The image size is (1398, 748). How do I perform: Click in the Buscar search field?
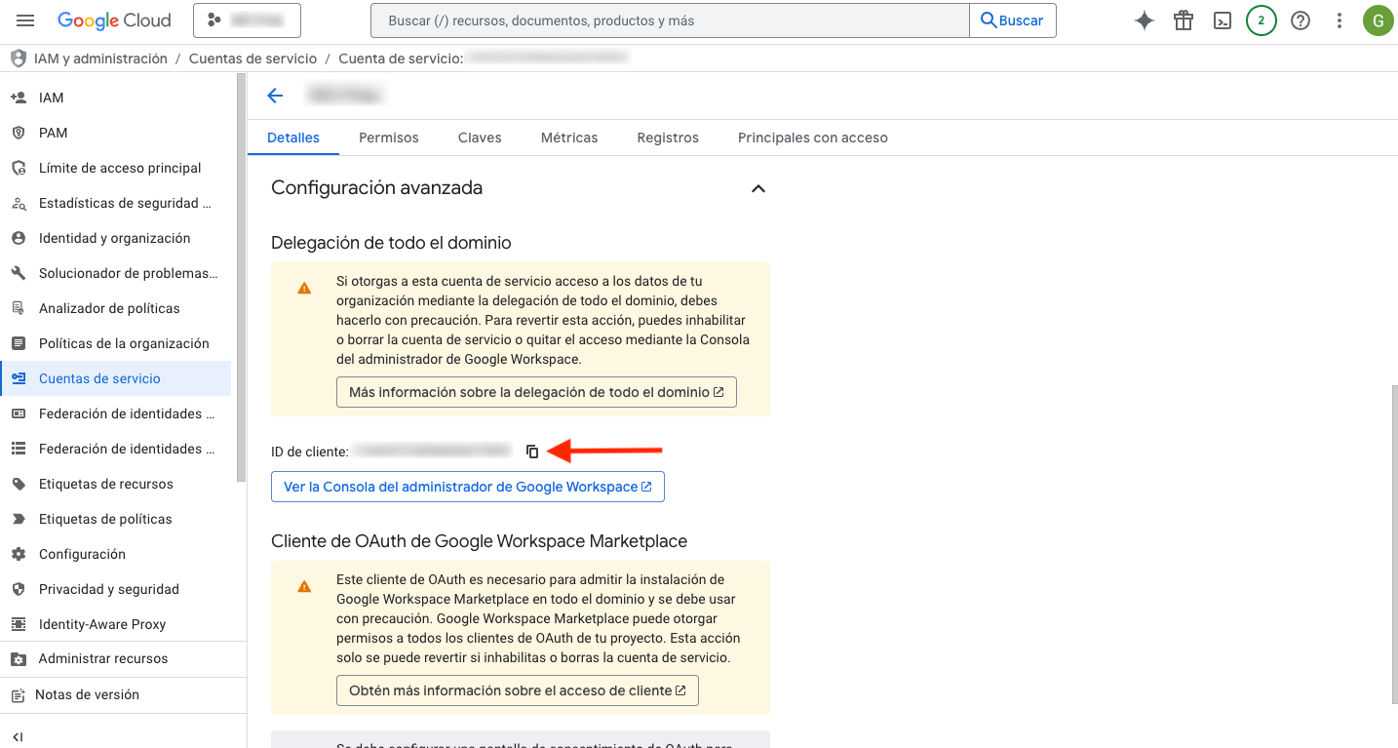[x=670, y=20]
